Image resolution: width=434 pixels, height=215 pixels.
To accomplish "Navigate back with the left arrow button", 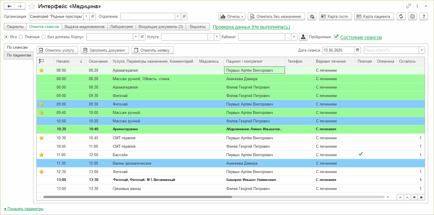I will 9,6.
